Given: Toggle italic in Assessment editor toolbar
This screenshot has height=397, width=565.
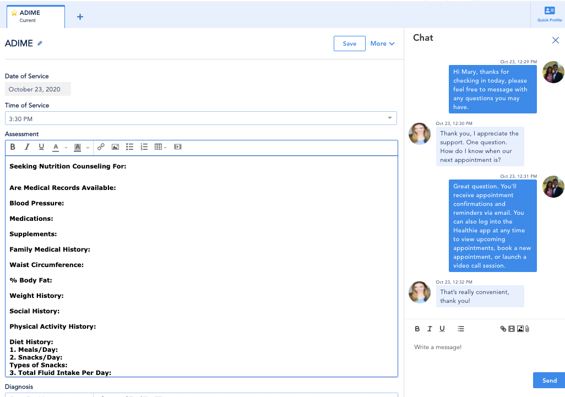Looking at the screenshot, I should 27,147.
